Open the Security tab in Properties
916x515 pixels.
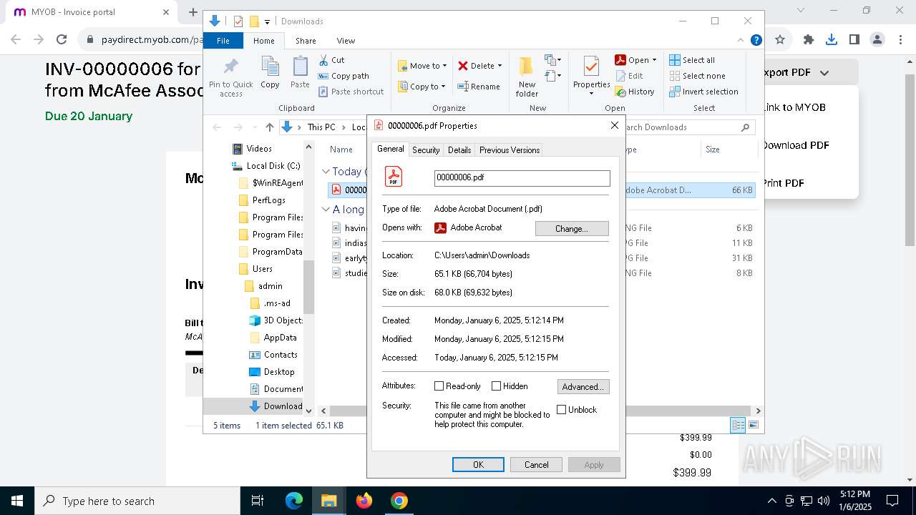(426, 150)
